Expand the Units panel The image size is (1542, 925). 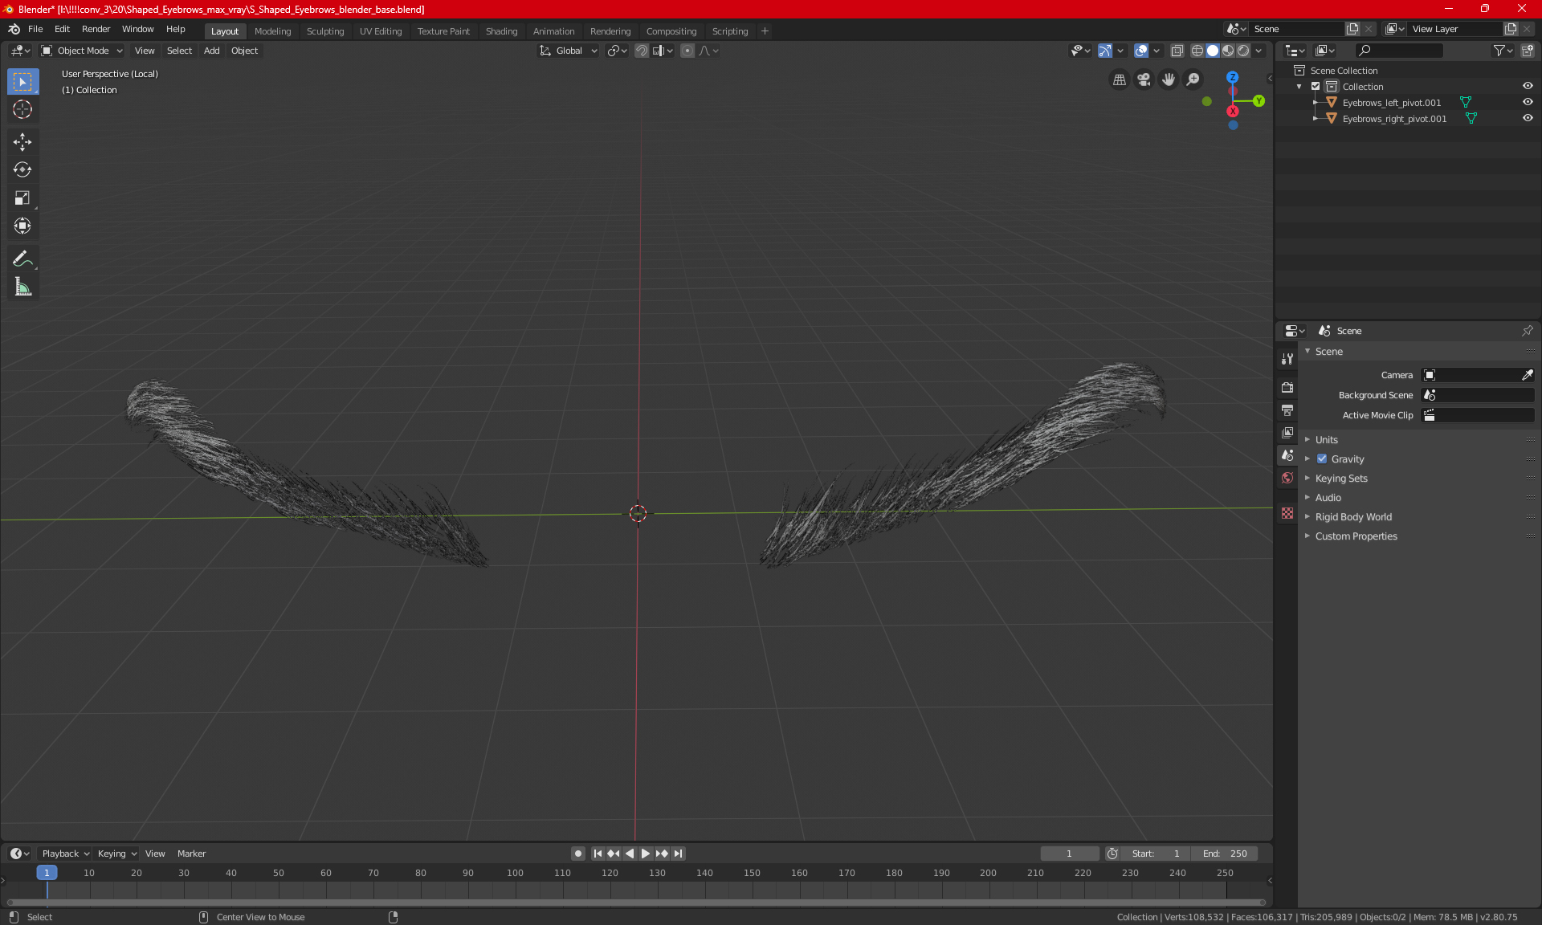tap(1326, 440)
